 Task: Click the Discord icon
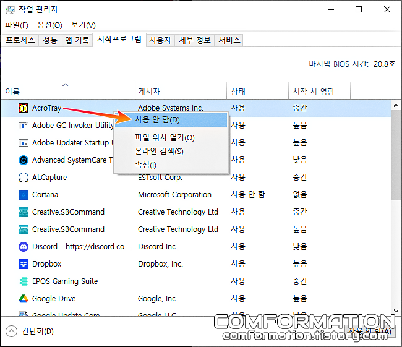coord(24,247)
